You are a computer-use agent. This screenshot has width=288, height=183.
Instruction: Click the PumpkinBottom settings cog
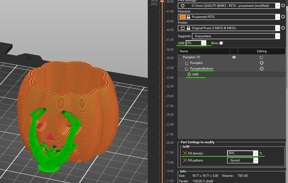(261, 69)
